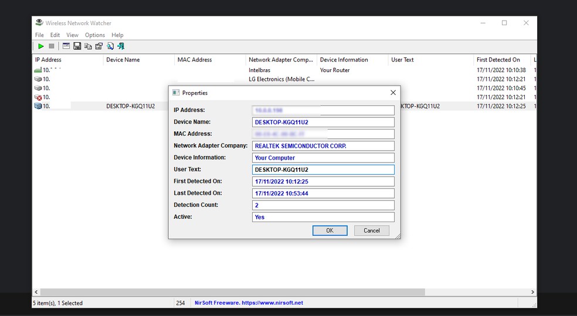
Task: Open the View menu
Action: 72,35
